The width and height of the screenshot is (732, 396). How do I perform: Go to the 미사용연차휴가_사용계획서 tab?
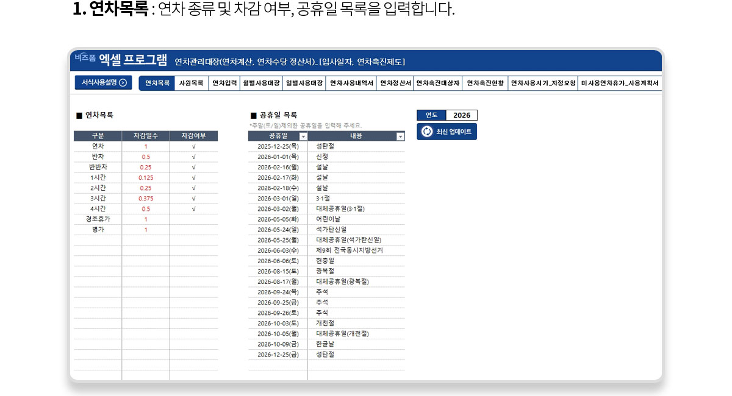[620, 83]
